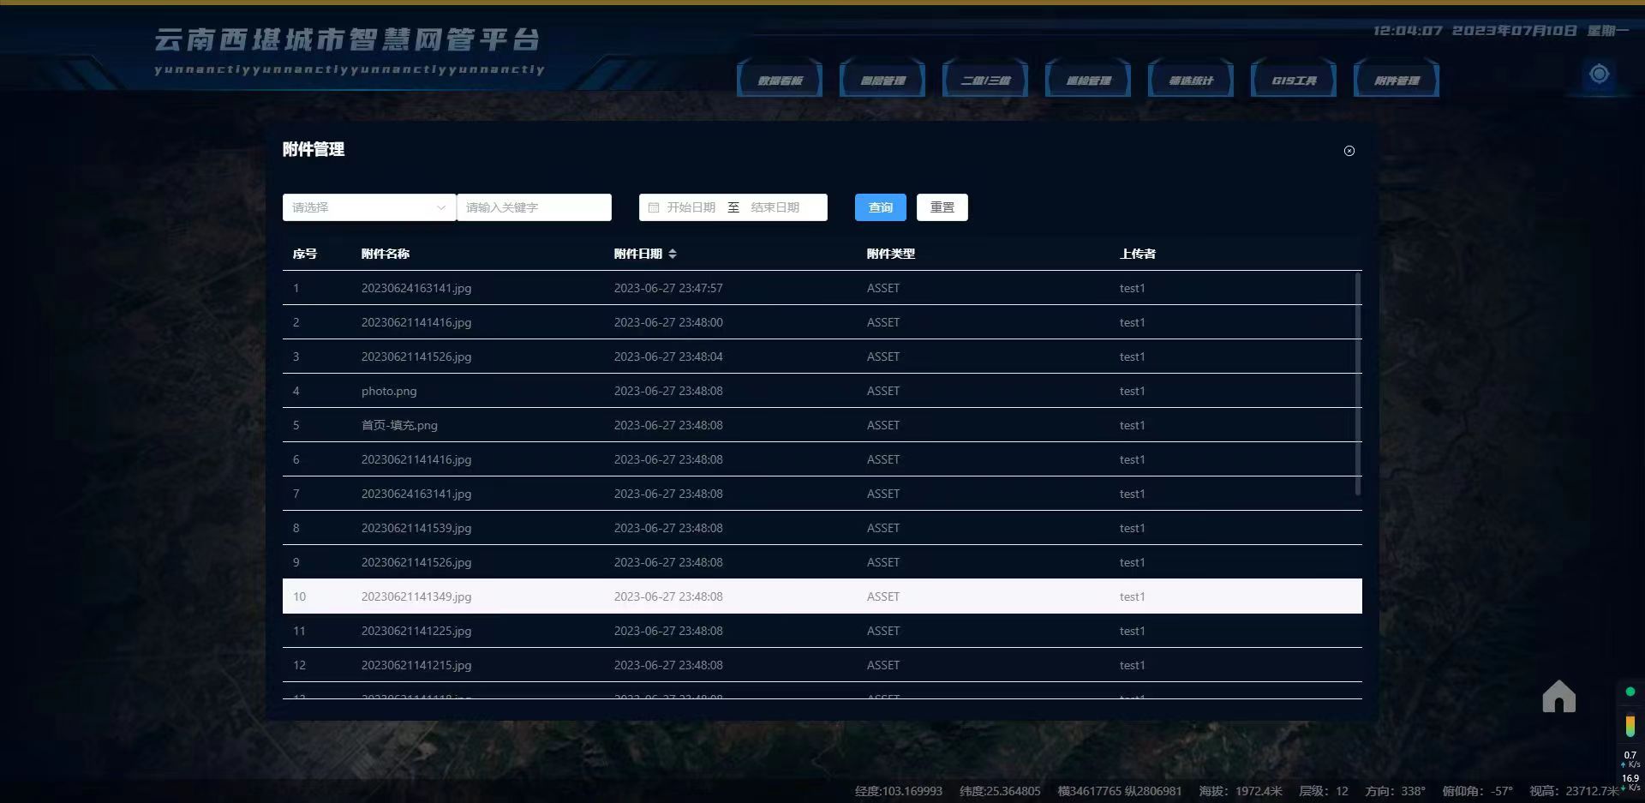Open the 巡检管理 menu tab

pos(1088,80)
